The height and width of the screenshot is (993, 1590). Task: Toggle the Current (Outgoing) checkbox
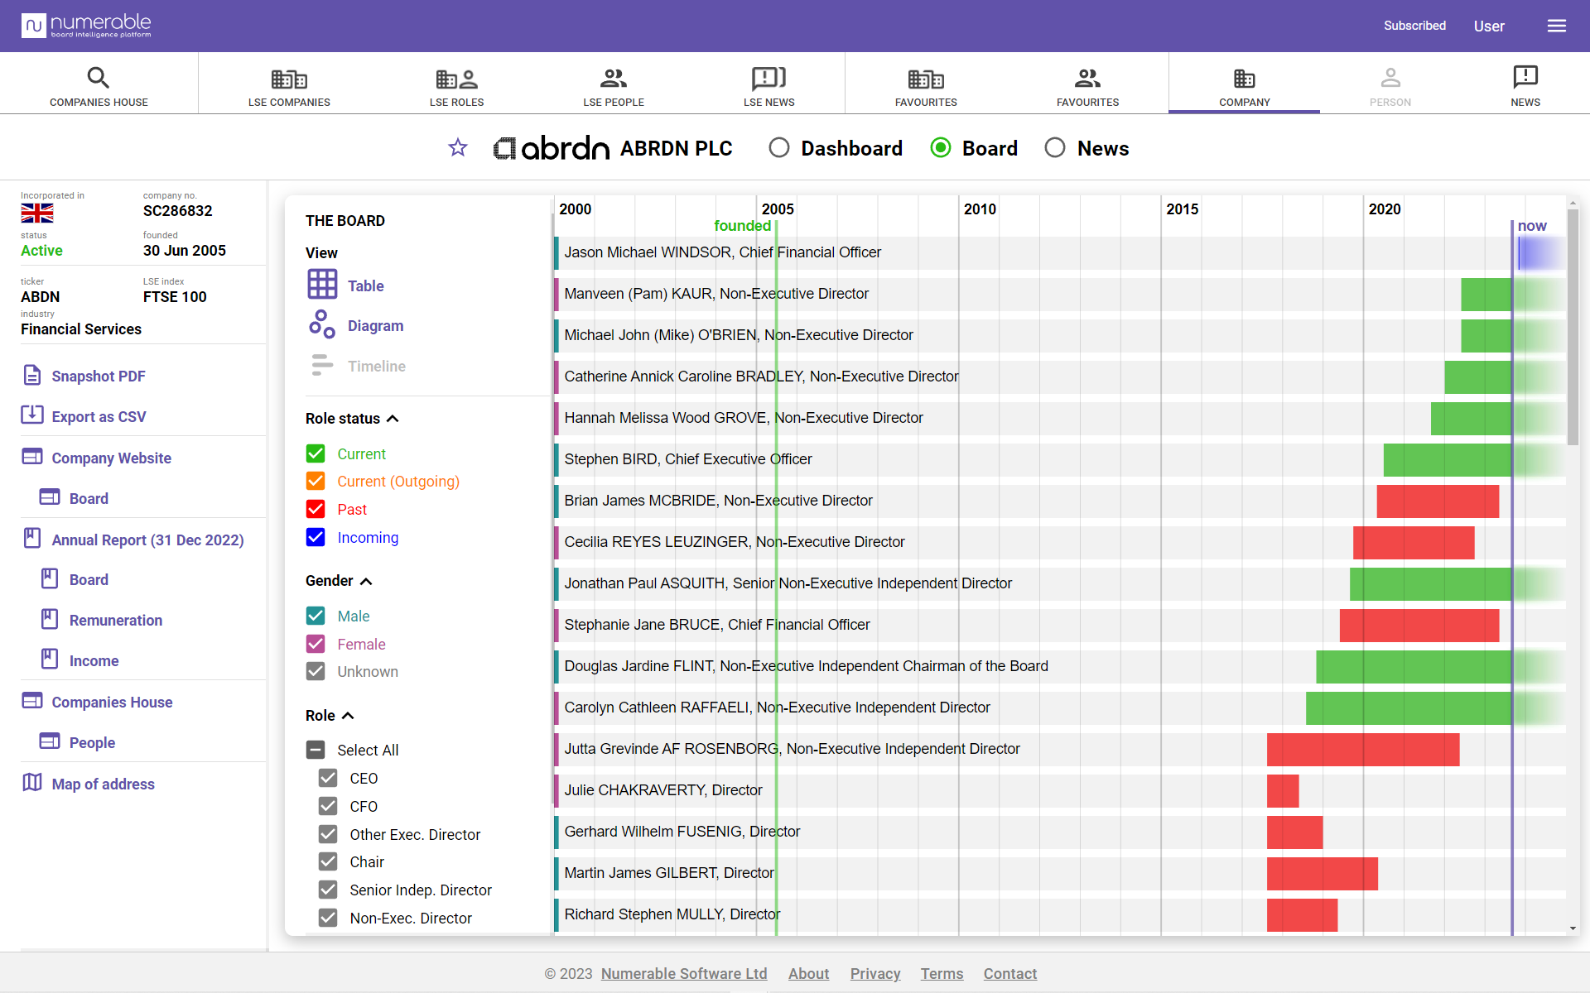pyautogui.click(x=316, y=481)
